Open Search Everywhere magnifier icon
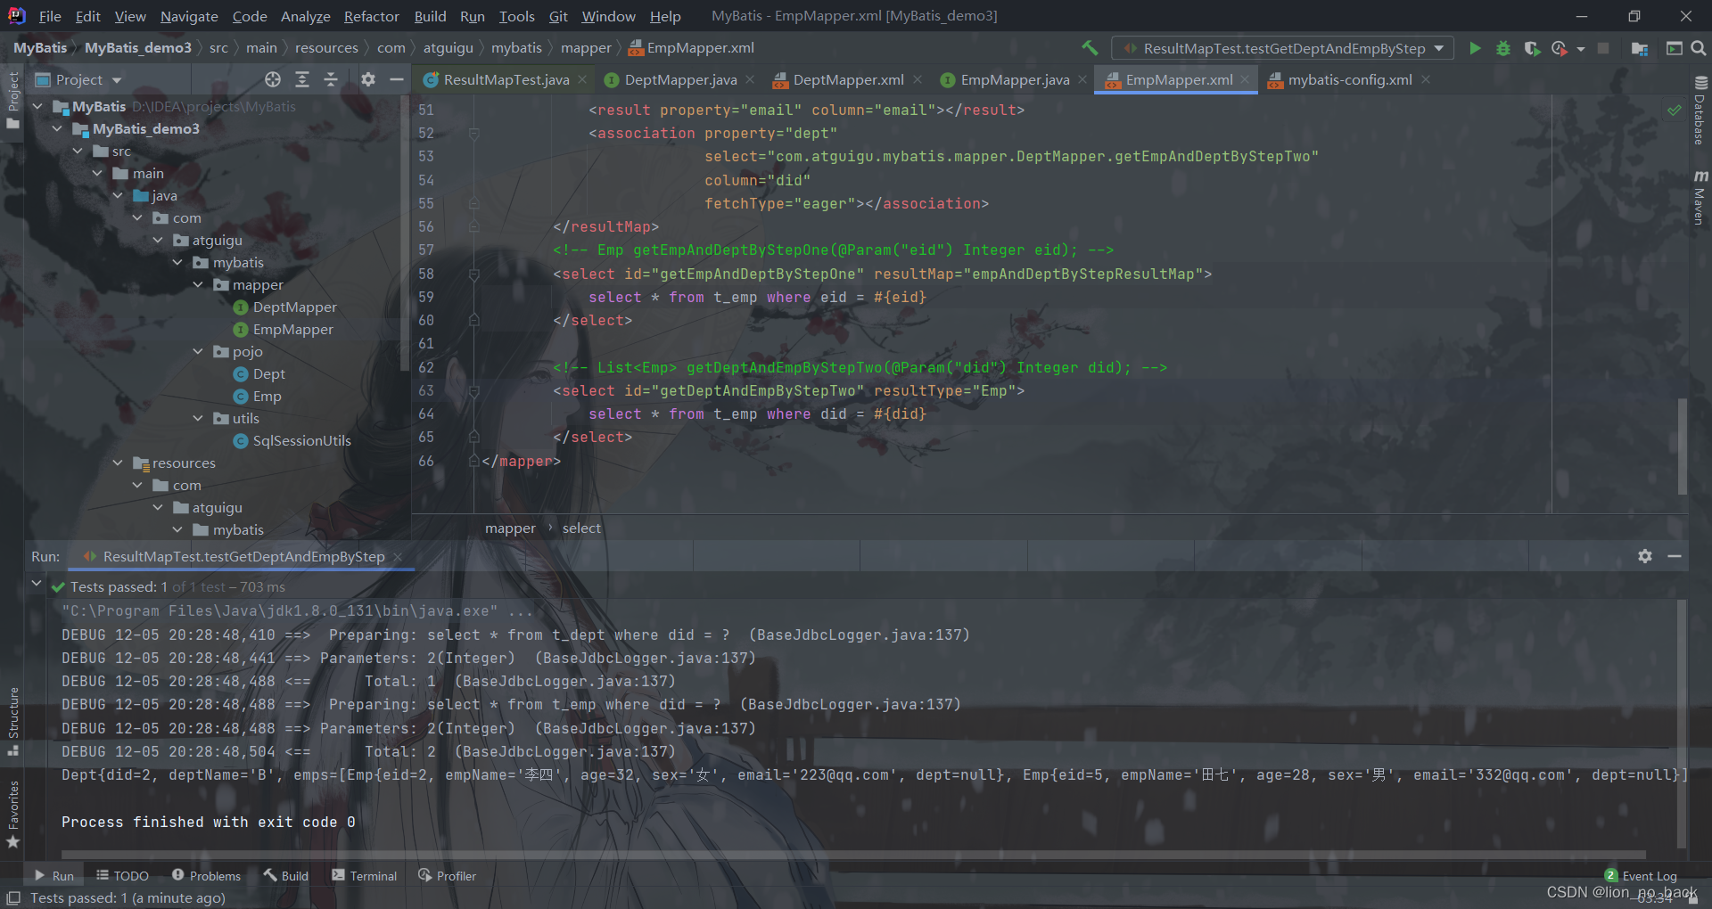 coord(1699,48)
